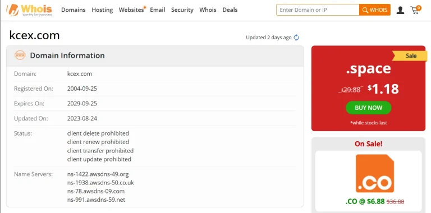This screenshot has width=431, height=213.
Task: Click the struck-out $36.88 price
Action: (395, 202)
